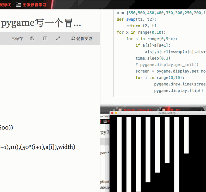Click the code line 'time.sleep(0.3)'
Viewport: 206px width, 192px height.
click(153, 58)
